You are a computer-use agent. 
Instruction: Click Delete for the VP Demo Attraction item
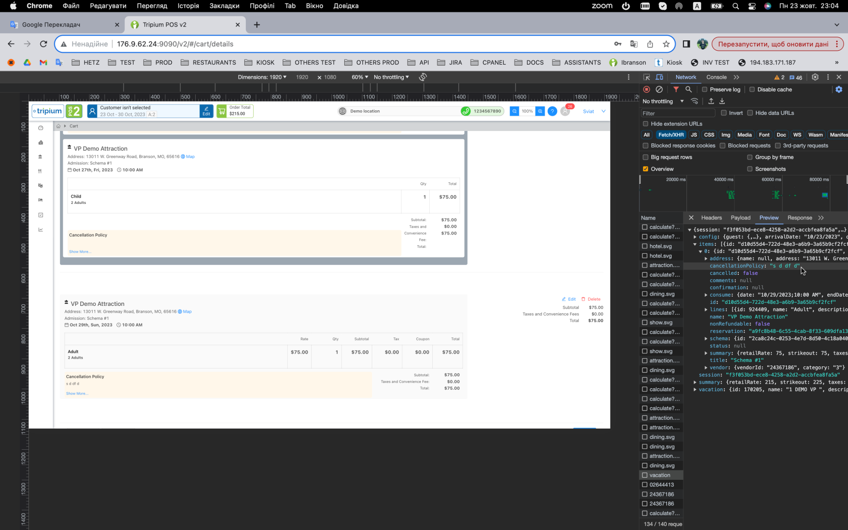(591, 299)
